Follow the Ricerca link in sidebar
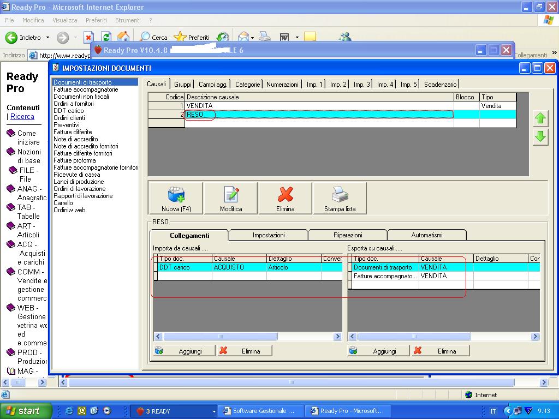The image size is (559, 419). (22, 116)
